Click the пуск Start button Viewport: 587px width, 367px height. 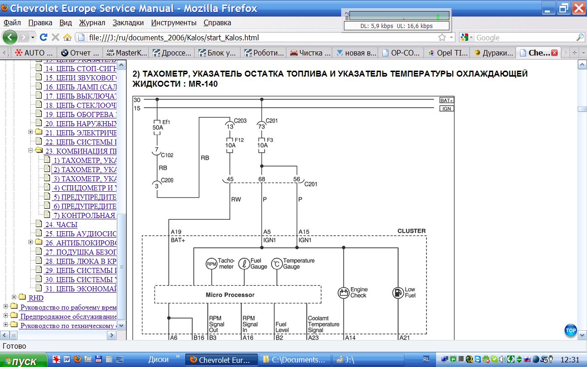[x=24, y=361]
